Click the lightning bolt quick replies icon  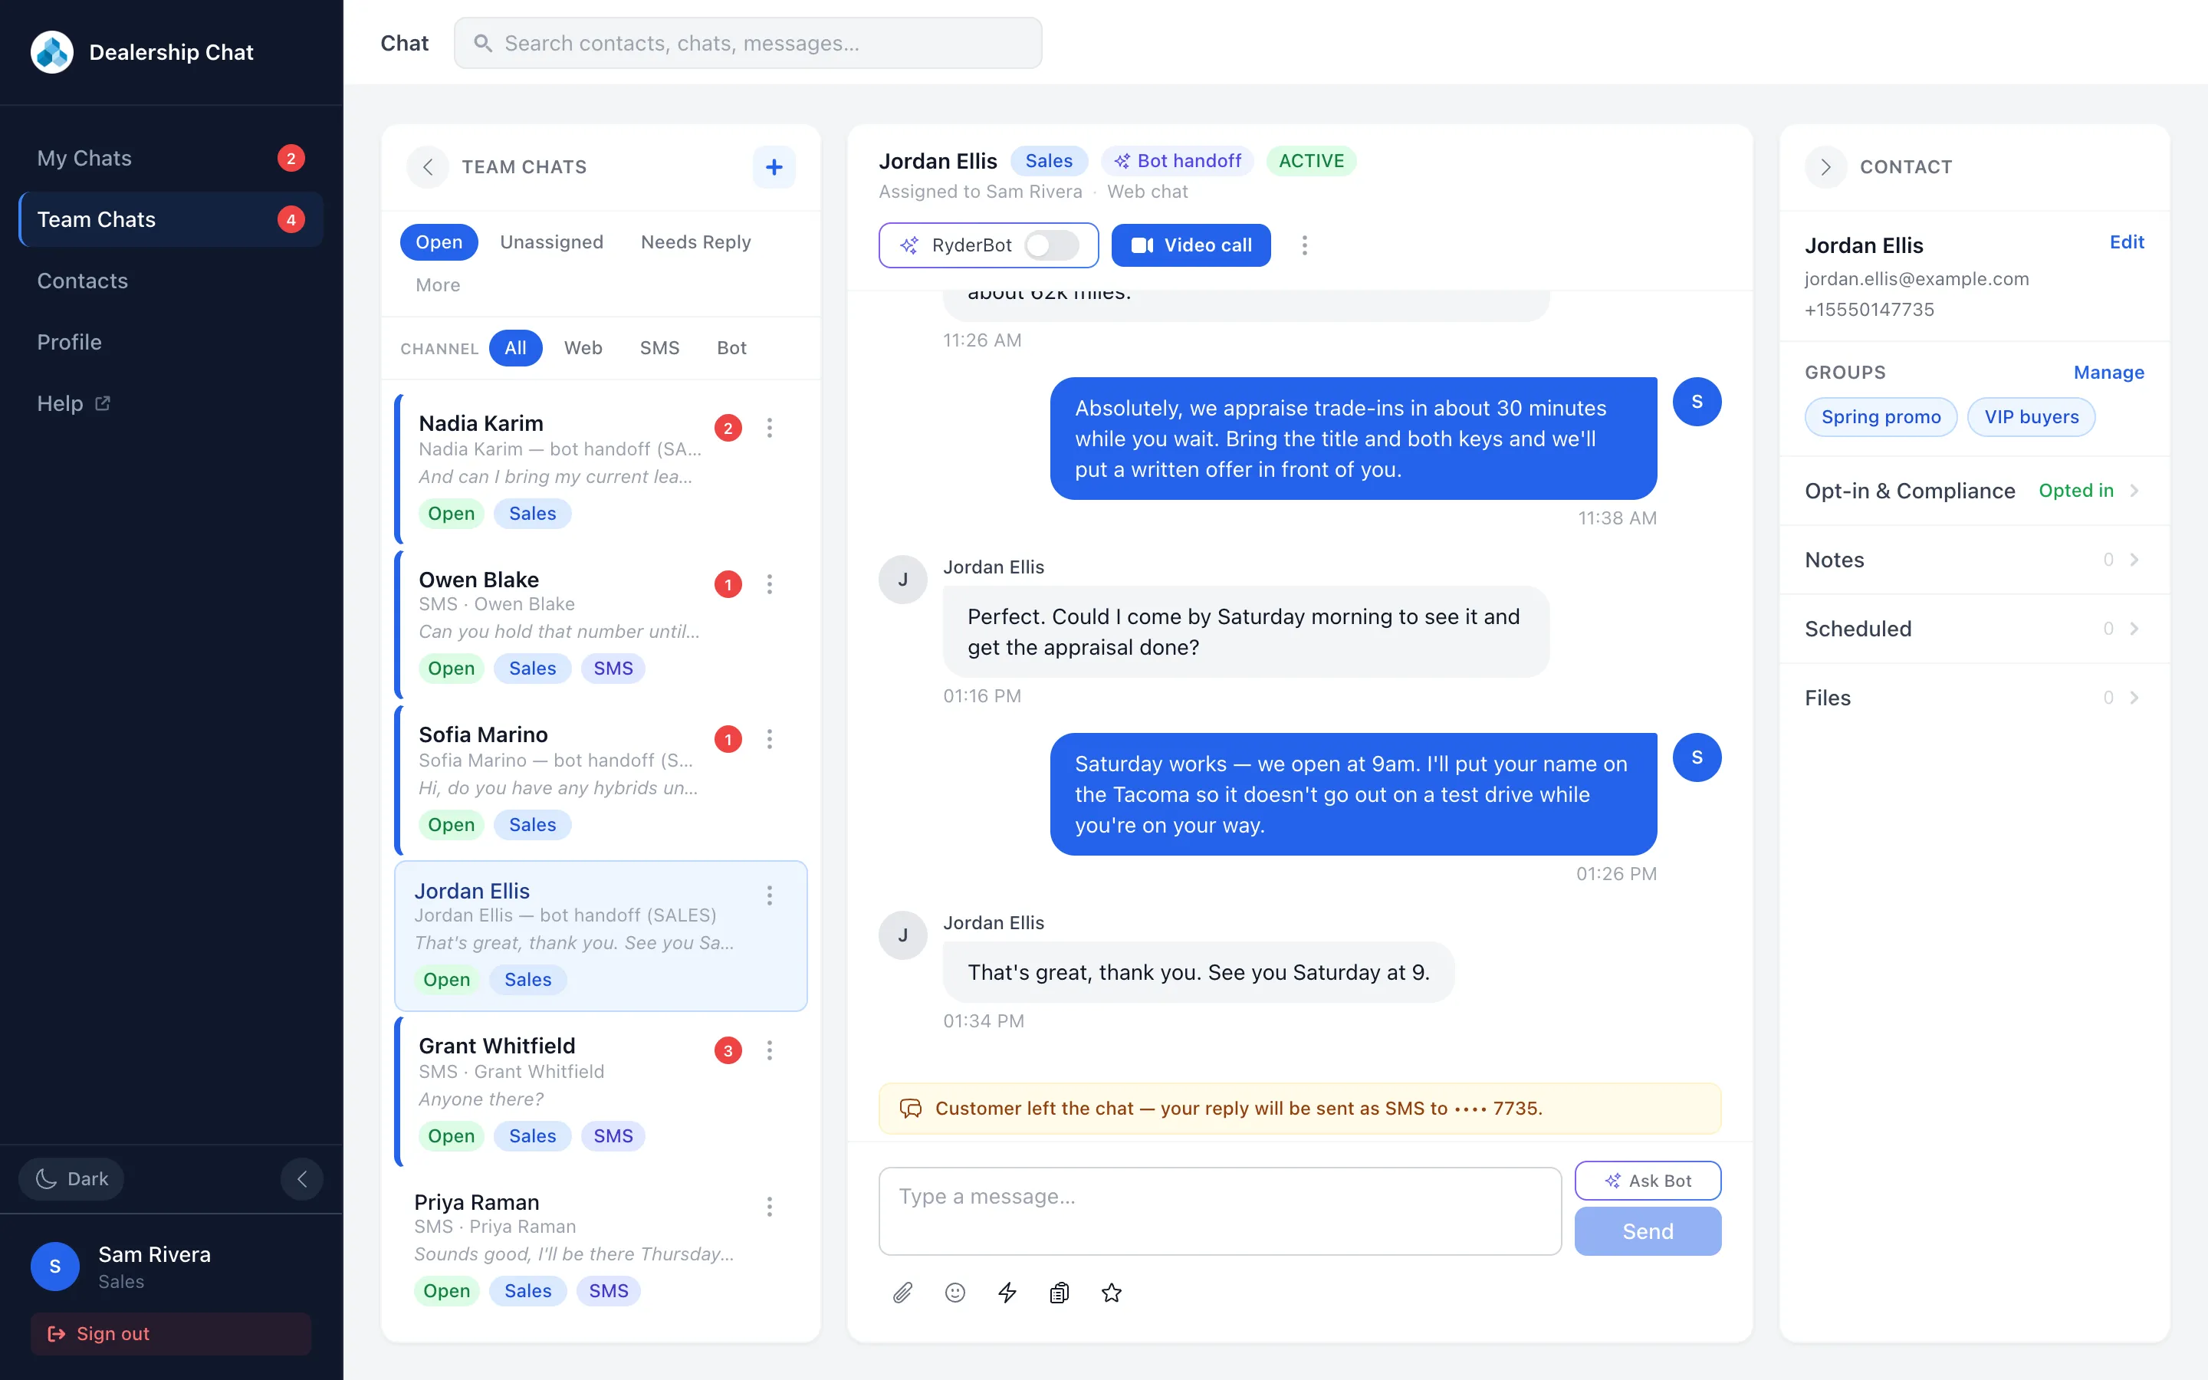pyautogui.click(x=1007, y=1293)
